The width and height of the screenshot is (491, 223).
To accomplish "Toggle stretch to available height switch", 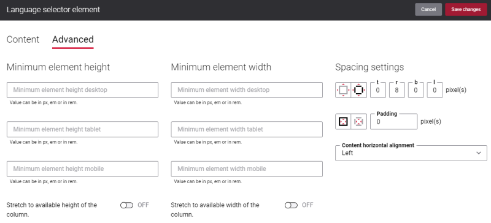I will coord(127,205).
